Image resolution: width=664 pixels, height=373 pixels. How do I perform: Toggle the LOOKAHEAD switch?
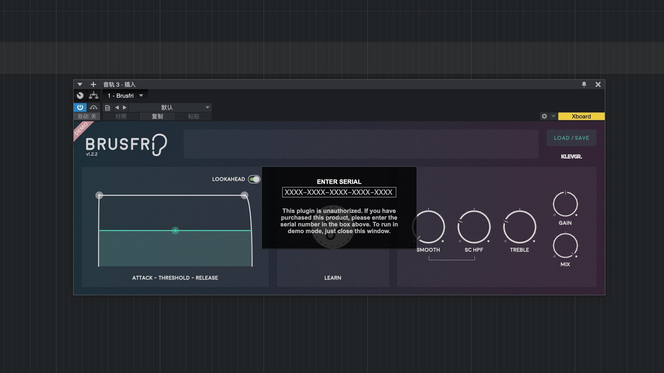click(254, 179)
